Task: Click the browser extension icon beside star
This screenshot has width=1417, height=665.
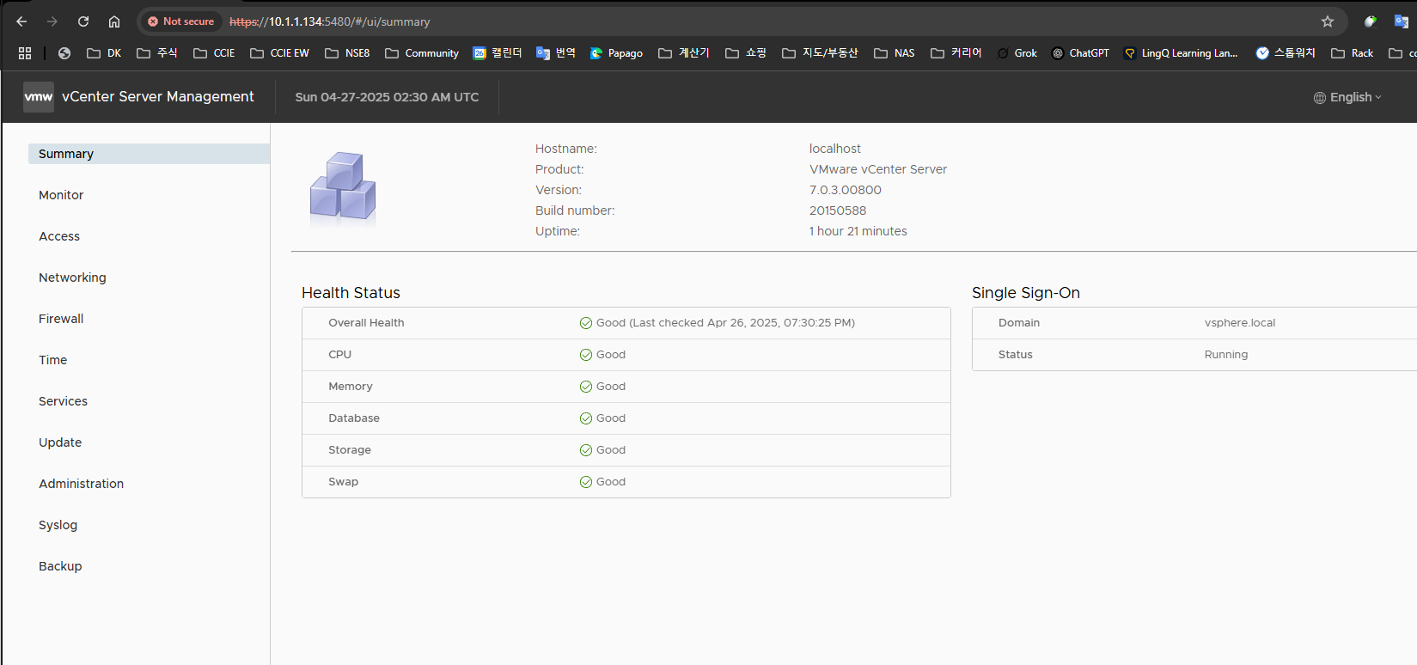Action: click(1371, 21)
